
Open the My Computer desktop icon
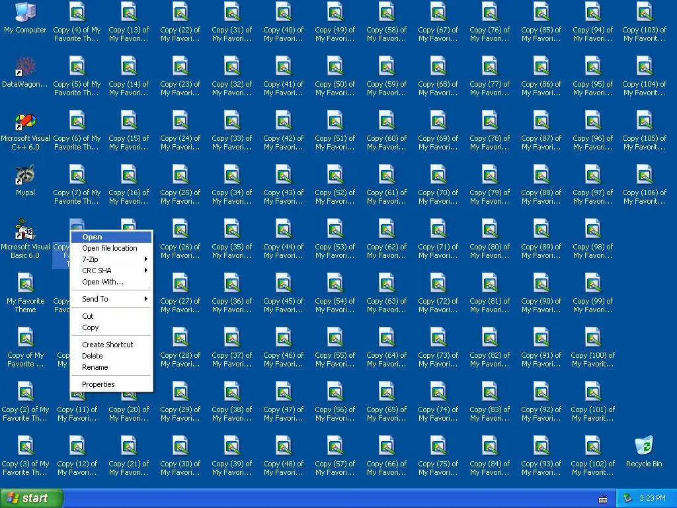[x=25, y=12]
